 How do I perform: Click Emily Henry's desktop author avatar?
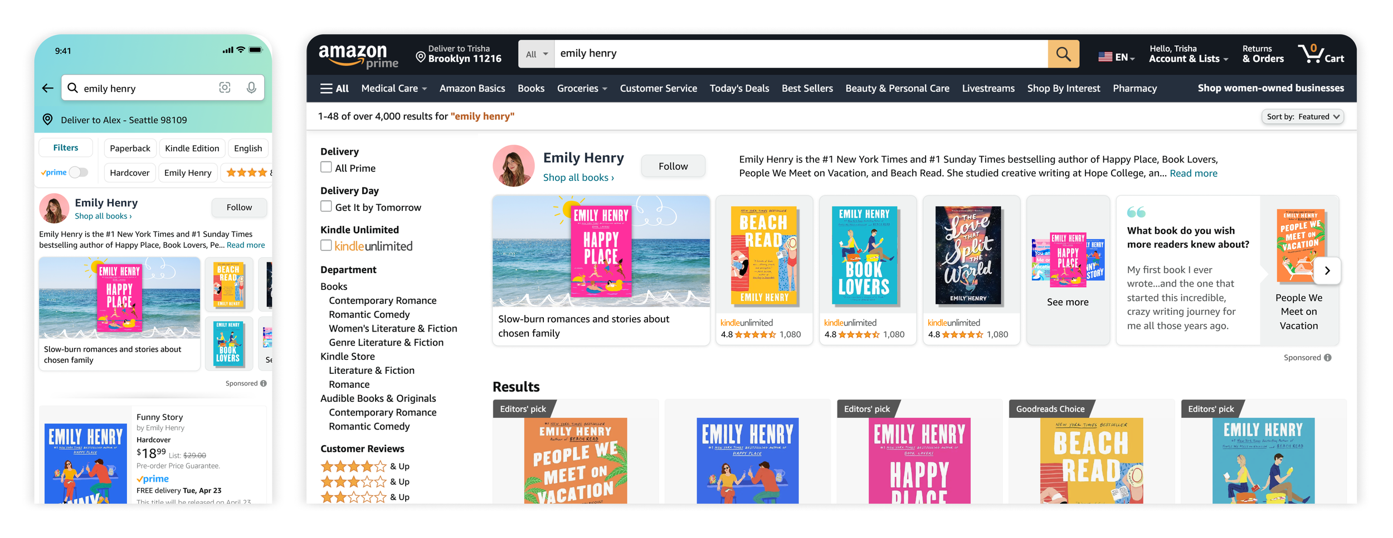click(x=513, y=166)
